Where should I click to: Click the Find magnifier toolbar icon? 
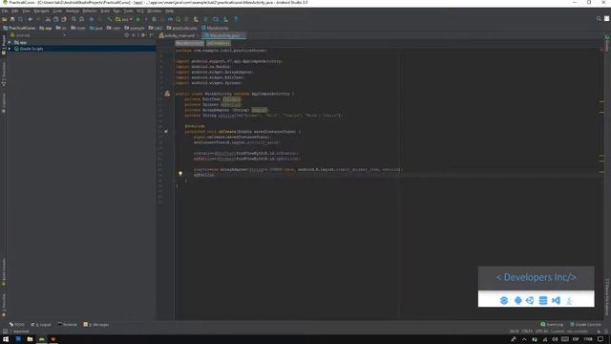tap(74, 19)
